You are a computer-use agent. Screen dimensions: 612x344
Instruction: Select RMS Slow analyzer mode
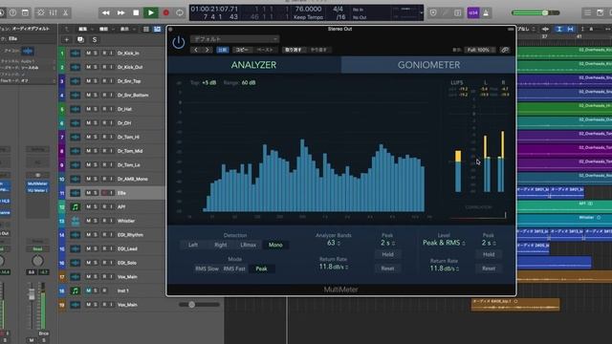tap(207, 269)
